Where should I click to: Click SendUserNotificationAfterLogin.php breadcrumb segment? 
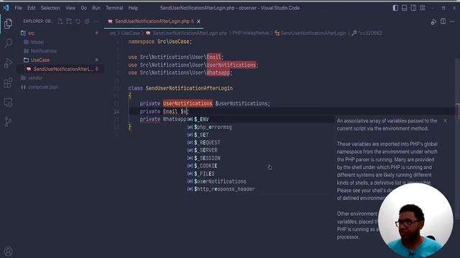click(x=190, y=34)
